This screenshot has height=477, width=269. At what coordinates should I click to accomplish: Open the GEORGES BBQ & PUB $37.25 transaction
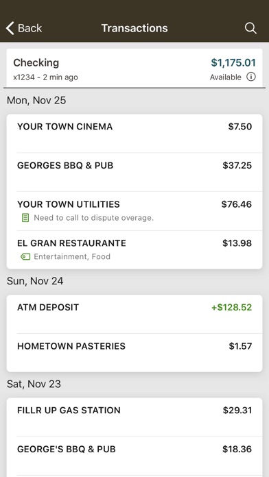pyautogui.click(x=134, y=172)
